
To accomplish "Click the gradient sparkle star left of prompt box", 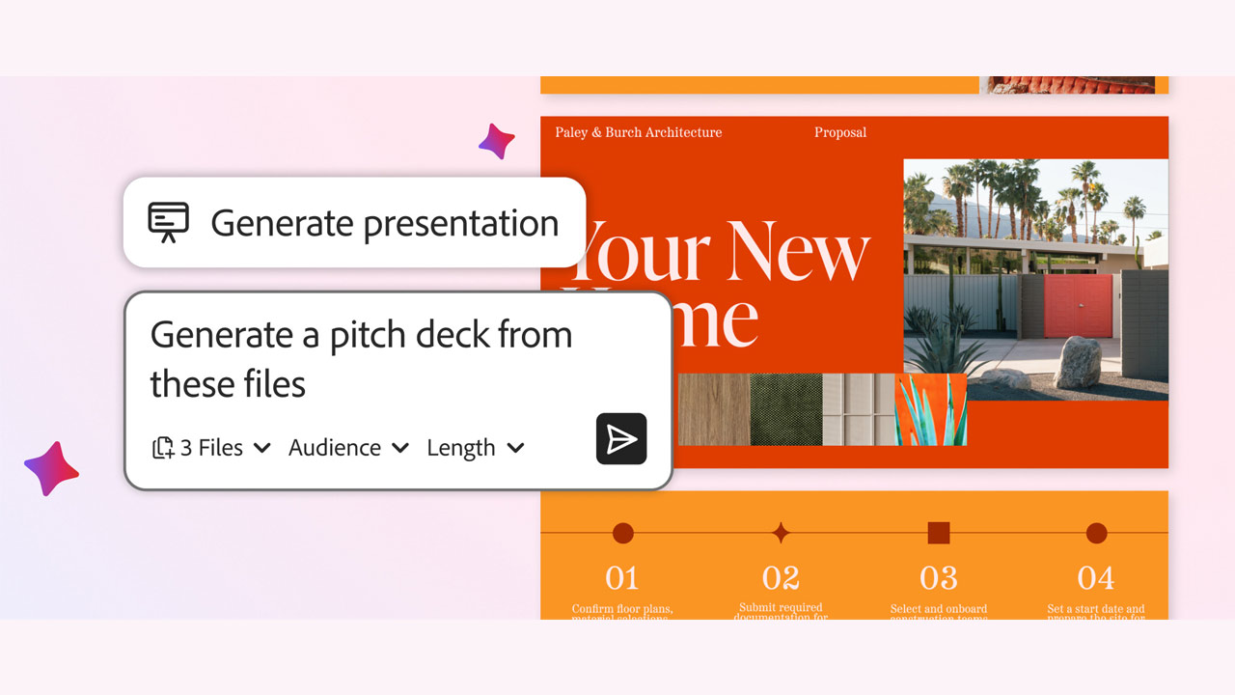I will (52, 469).
